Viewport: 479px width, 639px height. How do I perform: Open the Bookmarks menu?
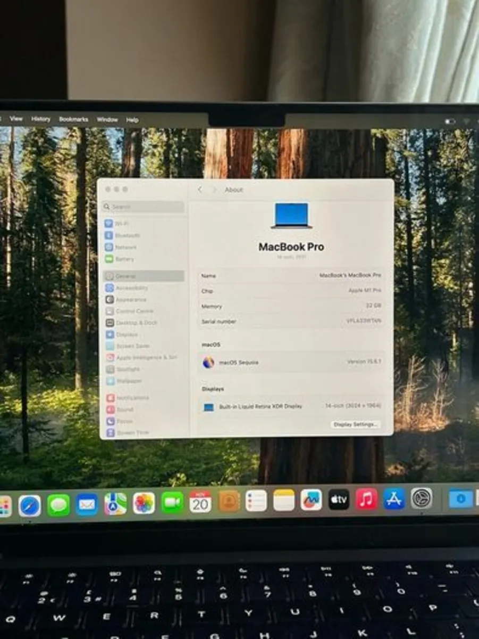coord(74,119)
